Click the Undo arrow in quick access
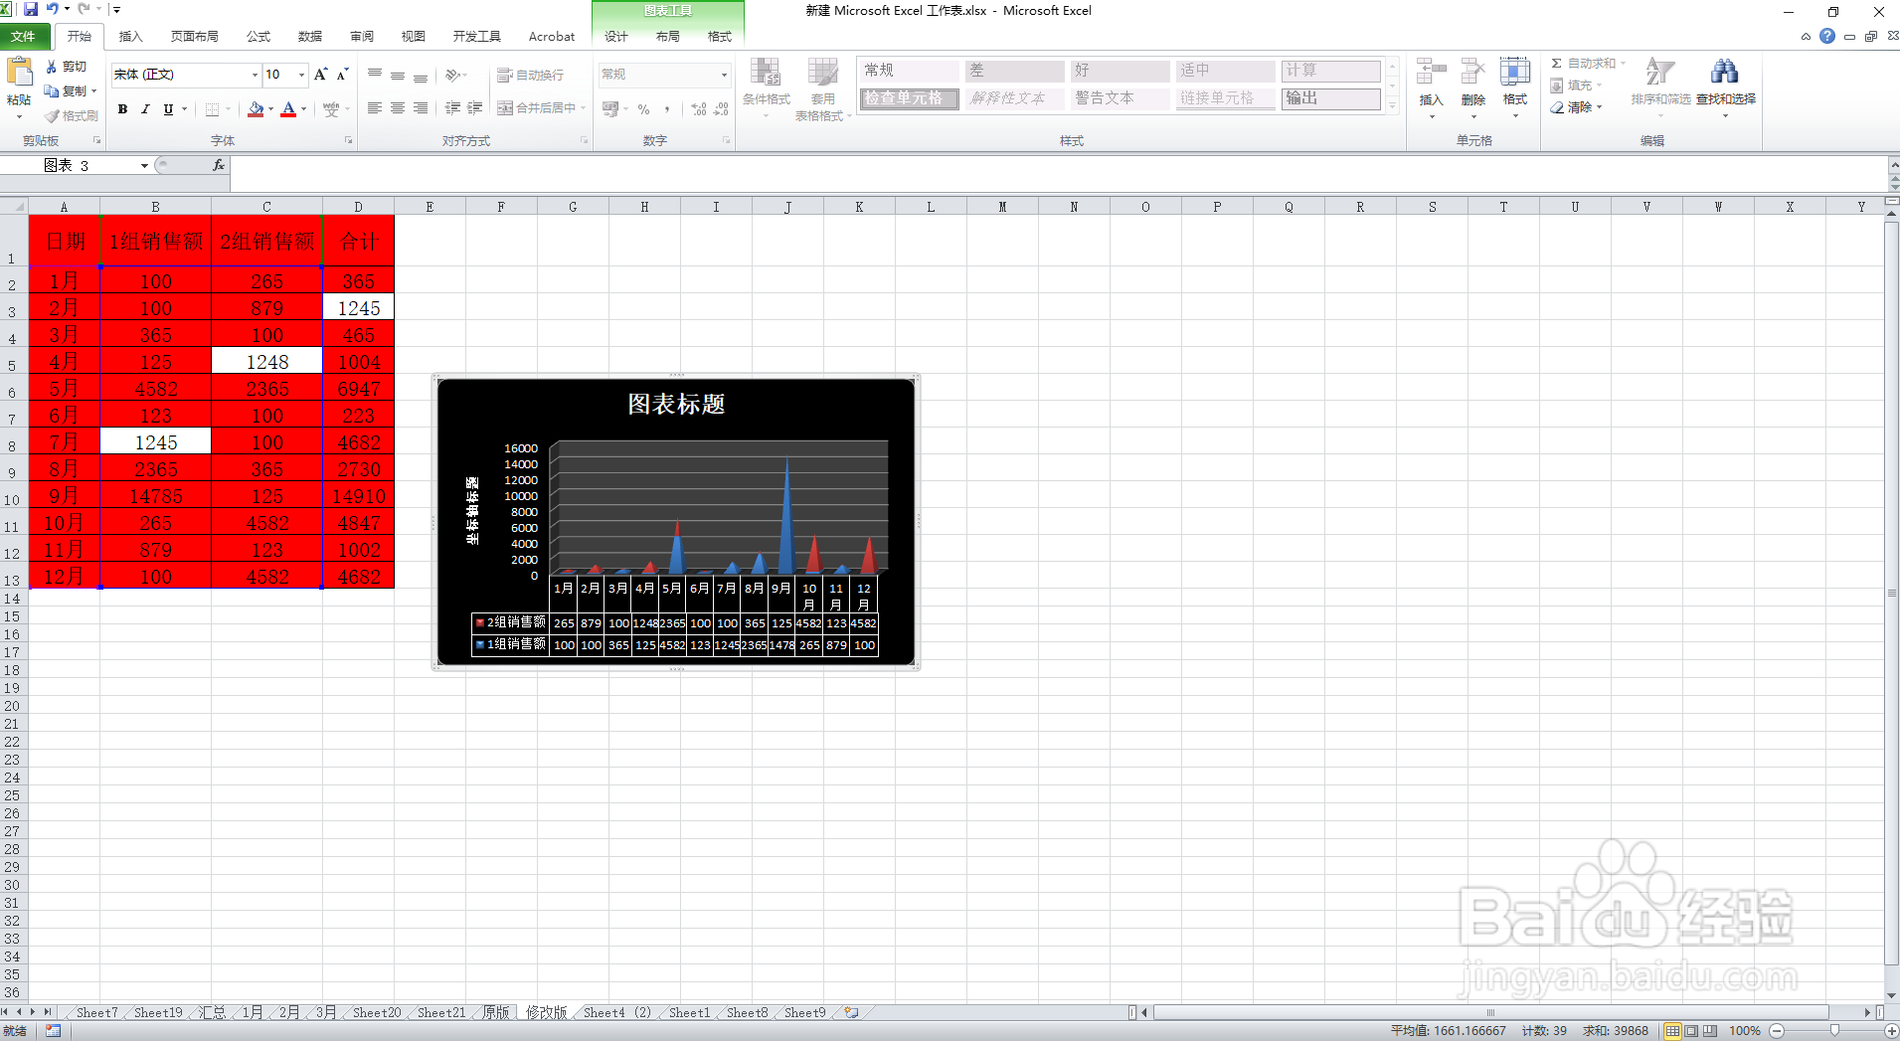 point(52,9)
